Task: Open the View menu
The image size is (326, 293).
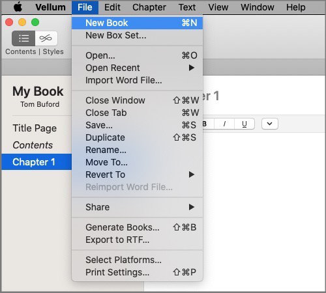Action: point(218,7)
